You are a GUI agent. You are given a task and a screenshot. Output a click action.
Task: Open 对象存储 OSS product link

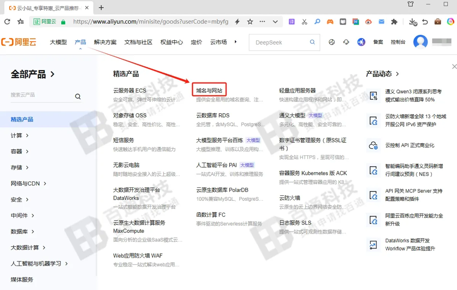(x=130, y=115)
